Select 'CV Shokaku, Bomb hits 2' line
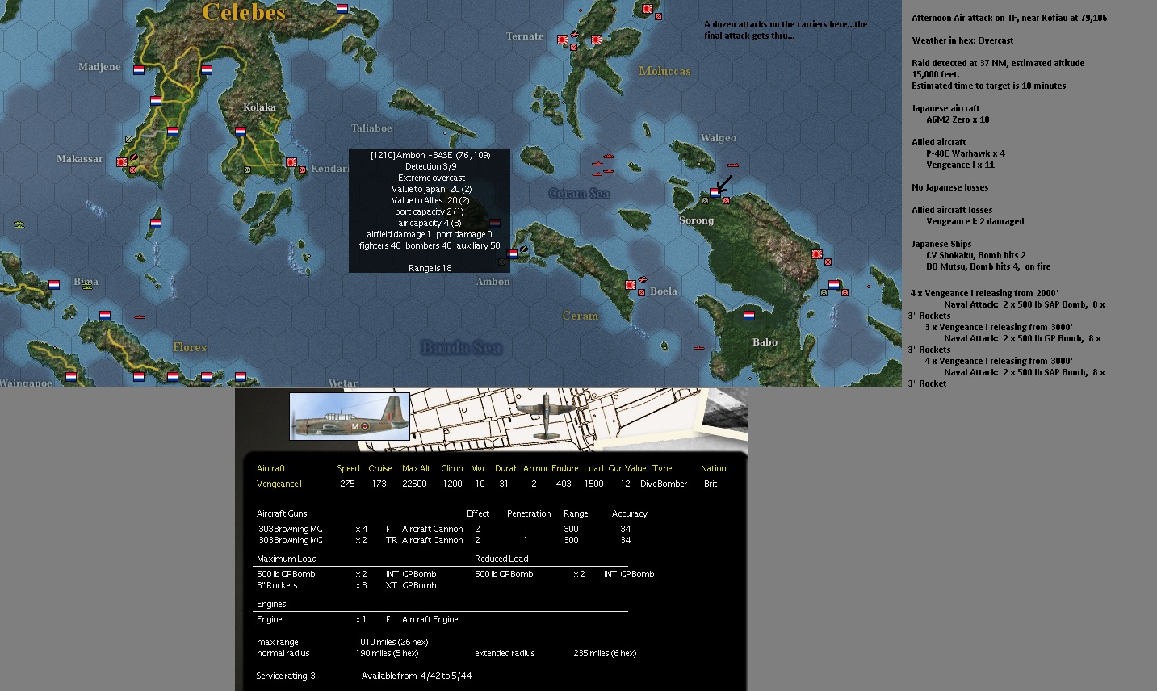 pos(976,255)
